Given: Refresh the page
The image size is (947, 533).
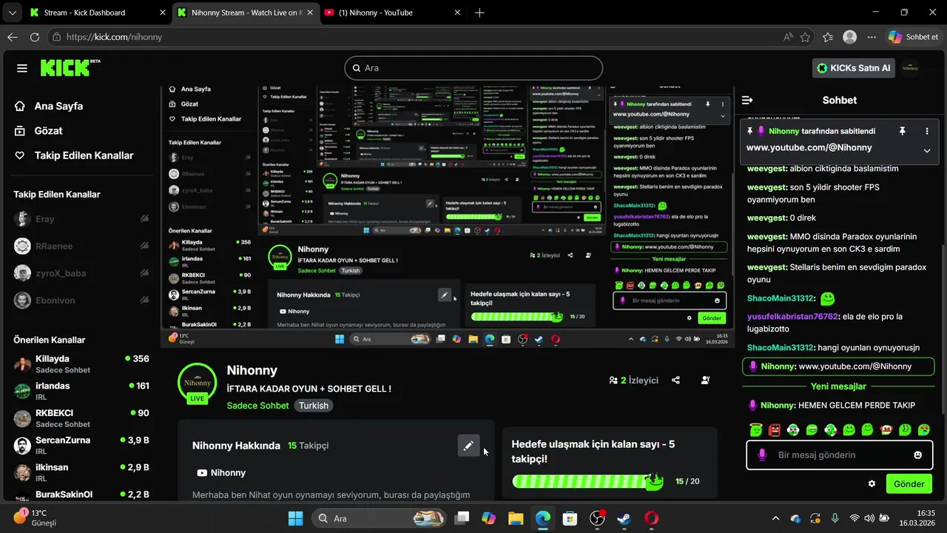Looking at the screenshot, I should click(35, 37).
